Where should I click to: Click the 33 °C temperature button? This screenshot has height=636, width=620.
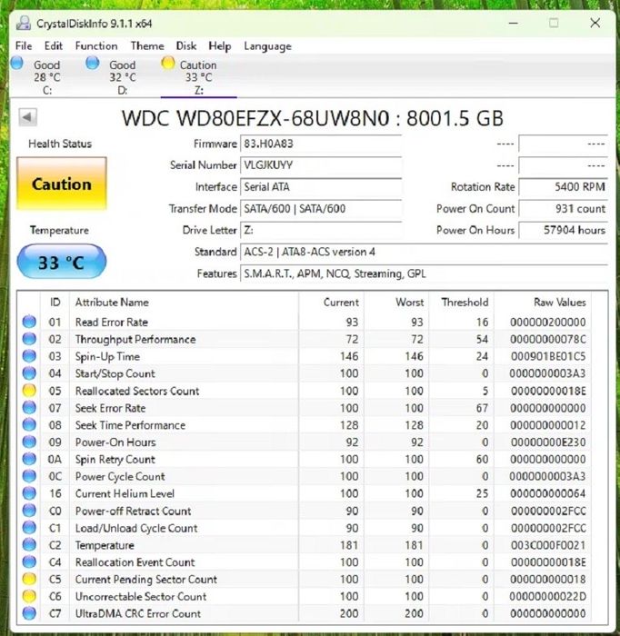point(62,262)
